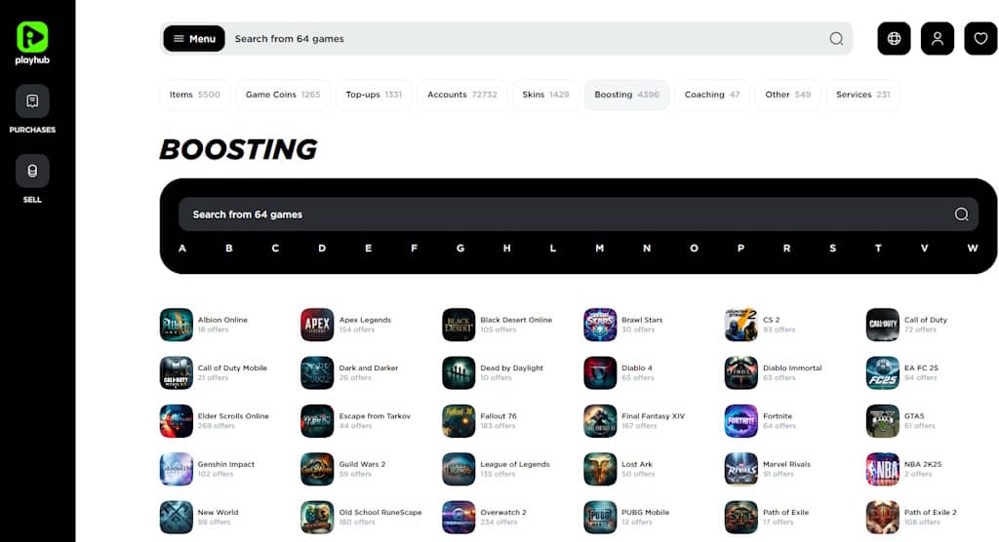Open the favorites heart icon
Viewport: 999px width, 542px height.
click(x=980, y=39)
